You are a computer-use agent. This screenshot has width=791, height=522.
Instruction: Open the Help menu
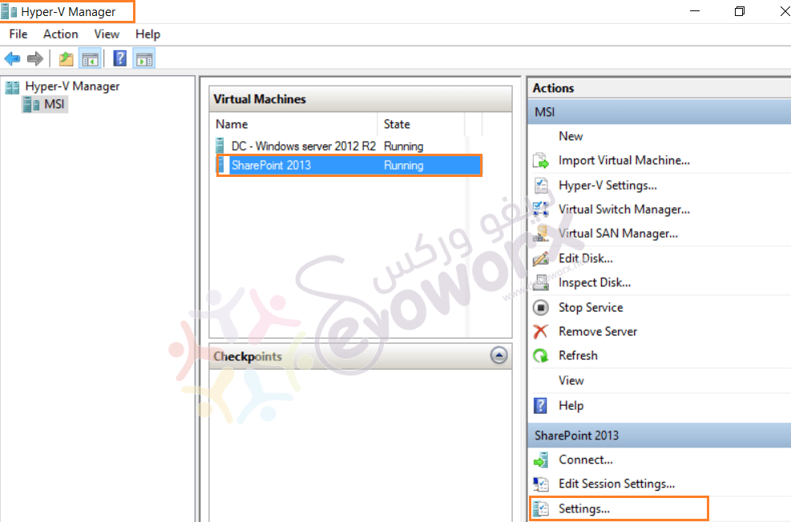tap(147, 34)
